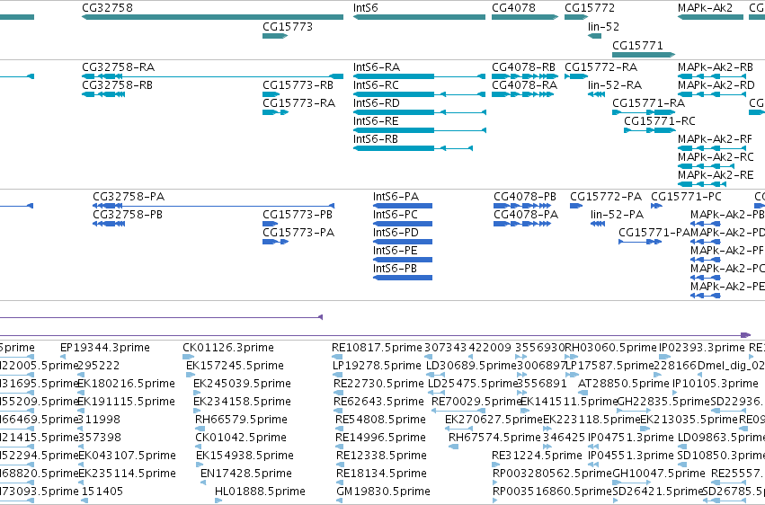Select the IntS6-PC protein label
The height and width of the screenshot is (505, 765).
click(396, 215)
